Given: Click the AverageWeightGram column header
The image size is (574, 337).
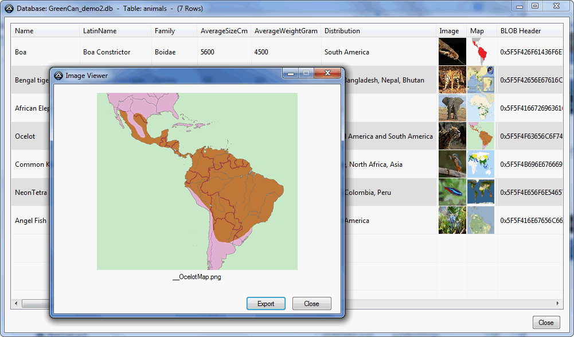Looking at the screenshot, I should click(x=286, y=31).
